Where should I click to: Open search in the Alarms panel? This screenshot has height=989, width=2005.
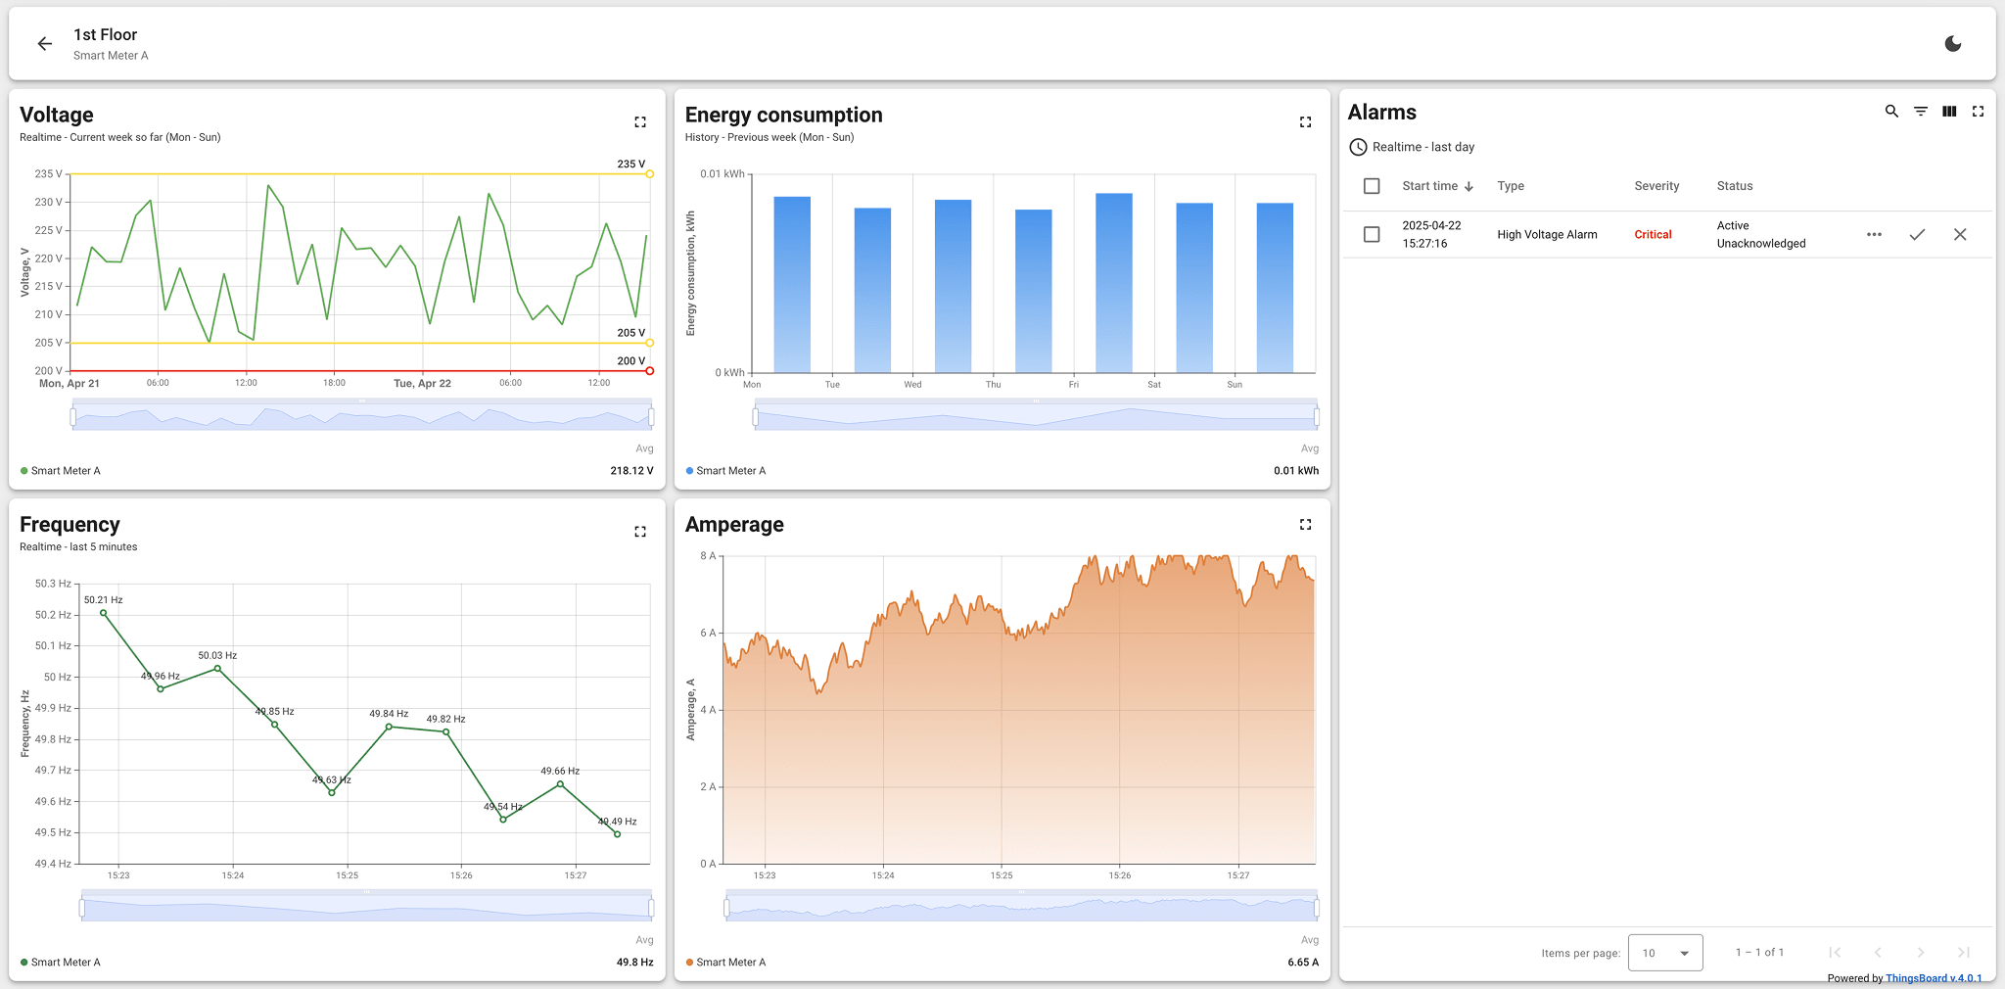click(1891, 112)
